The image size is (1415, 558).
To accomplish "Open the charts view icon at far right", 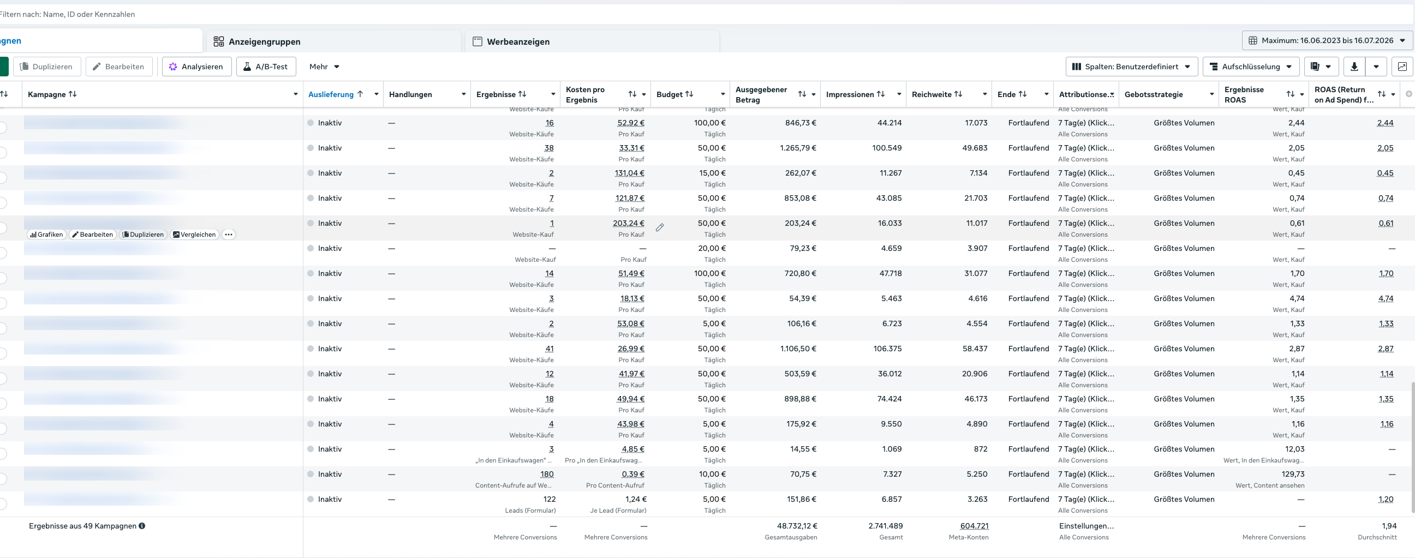I will 1402,67.
